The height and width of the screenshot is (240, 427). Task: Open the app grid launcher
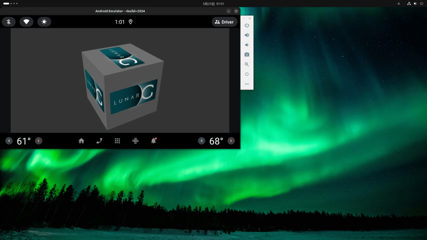tap(117, 141)
